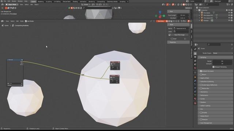
Task: Adjust the Focal Length field
Action: (183, 15)
